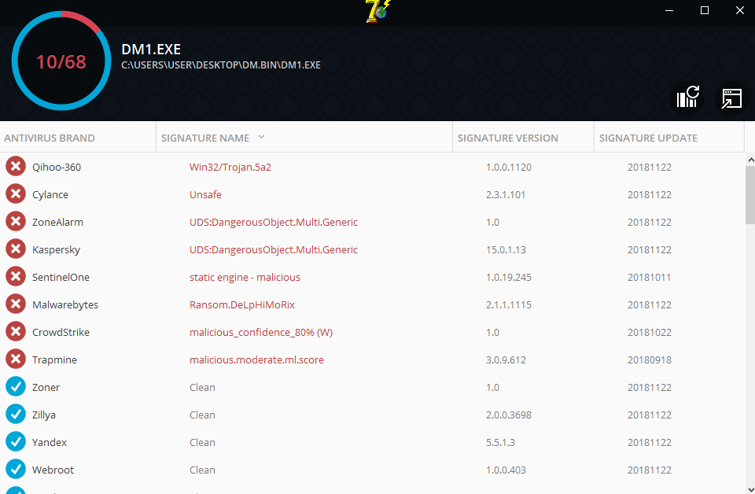755x494 pixels.
Task: Select the static engine - malicious signature
Action: (245, 277)
